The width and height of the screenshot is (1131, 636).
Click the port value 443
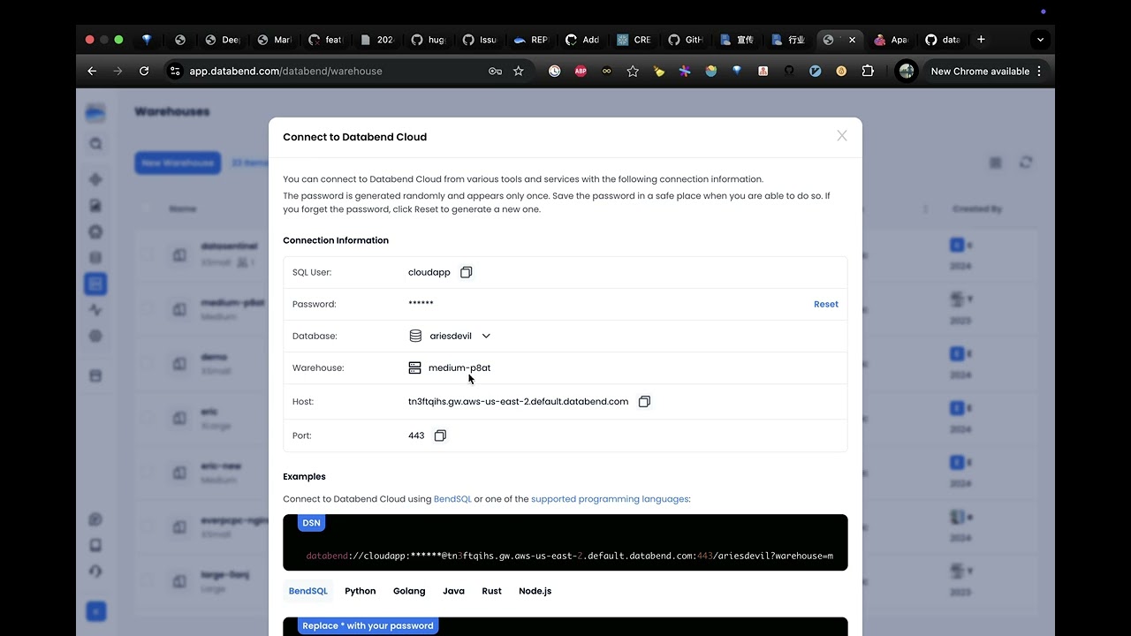416,435
